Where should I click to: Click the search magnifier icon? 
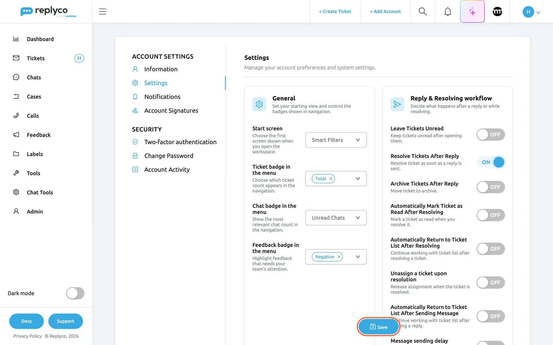pyautogui.click(x=423, y=12)
